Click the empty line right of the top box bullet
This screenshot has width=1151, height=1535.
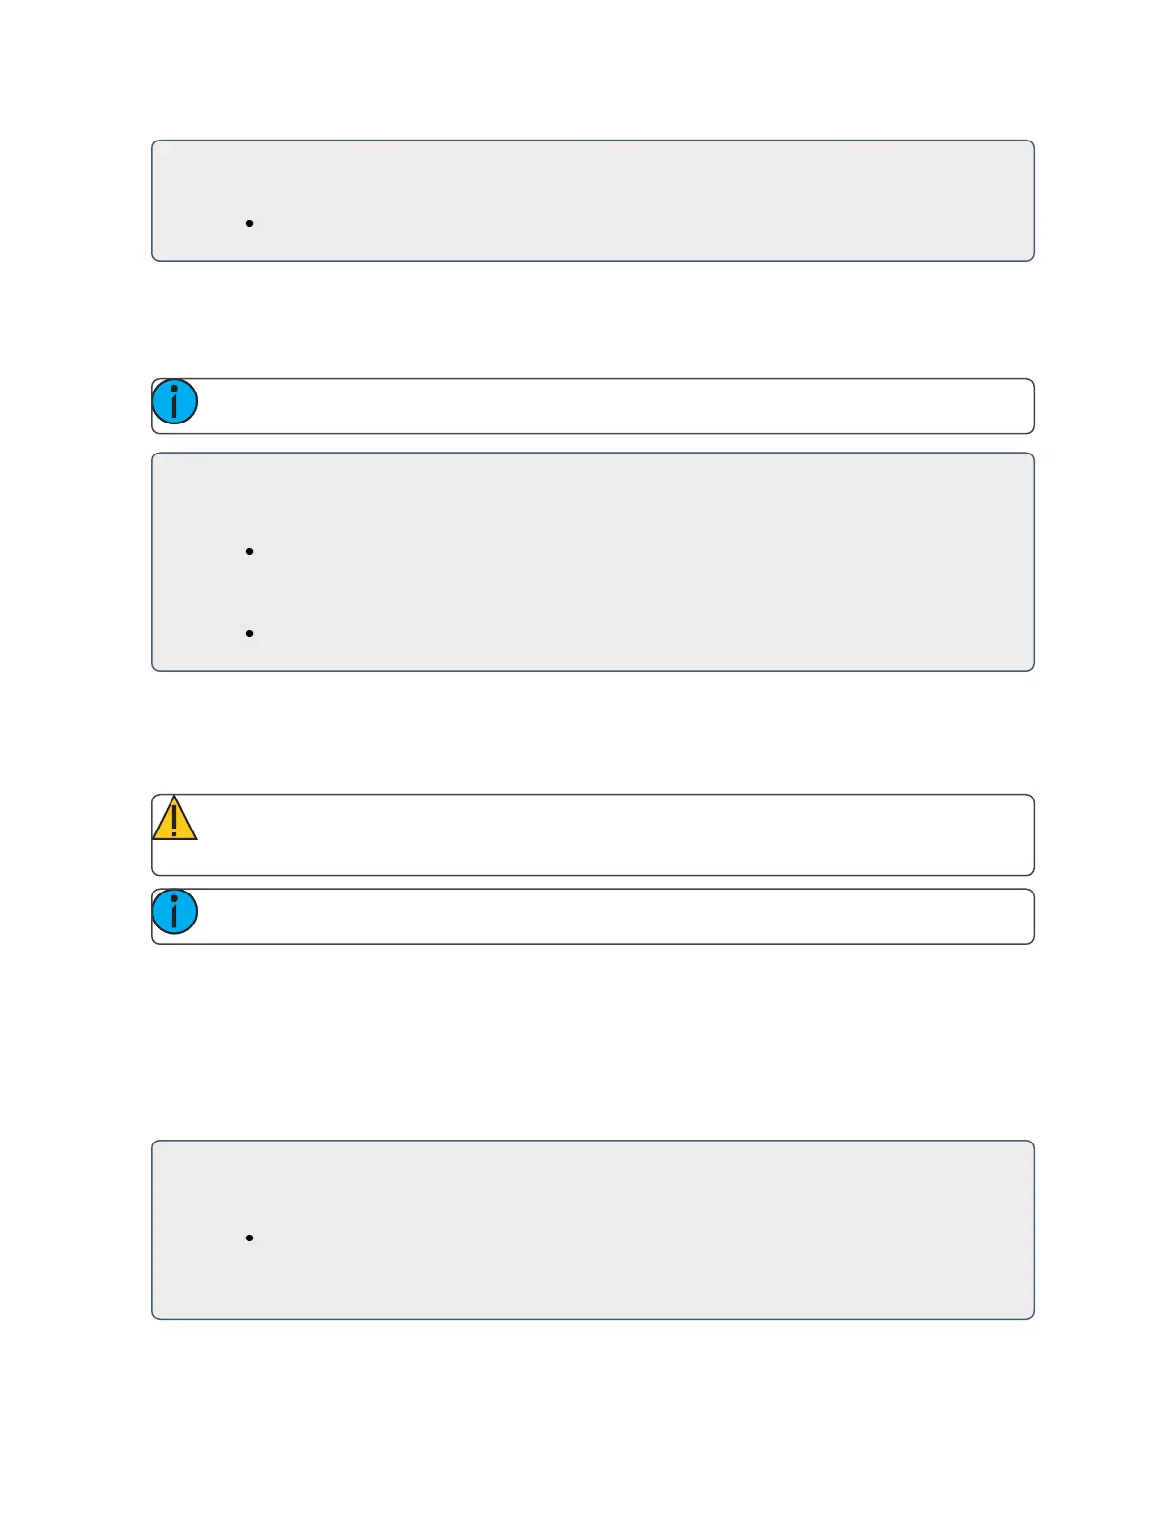(x=639, y=223)
